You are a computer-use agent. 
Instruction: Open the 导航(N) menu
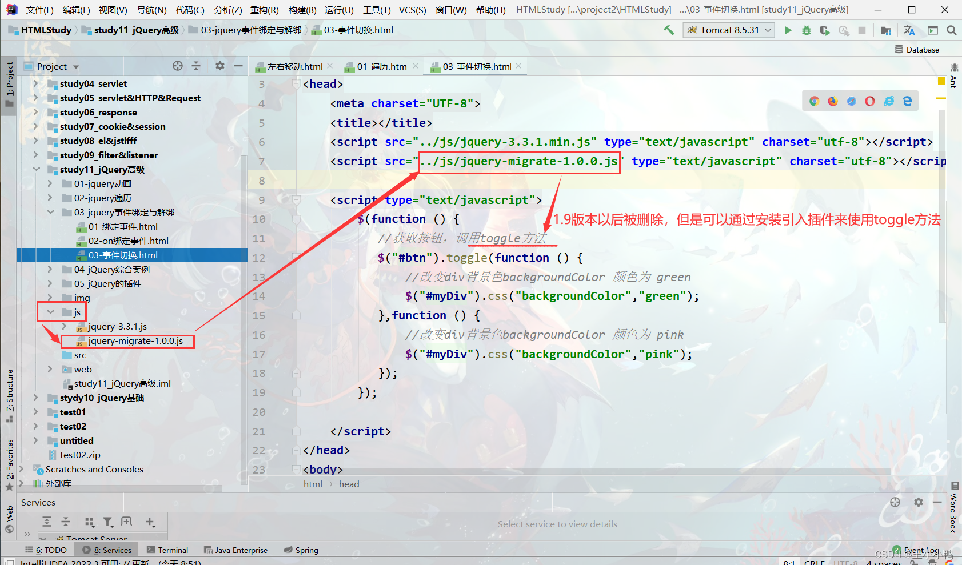151,10
